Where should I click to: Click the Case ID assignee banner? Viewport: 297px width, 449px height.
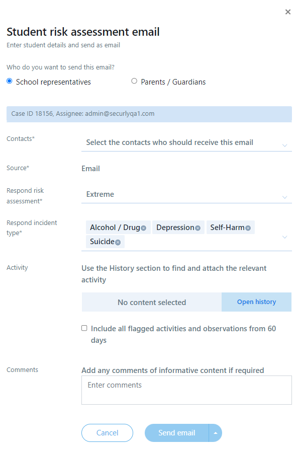[x=149, y=114]
